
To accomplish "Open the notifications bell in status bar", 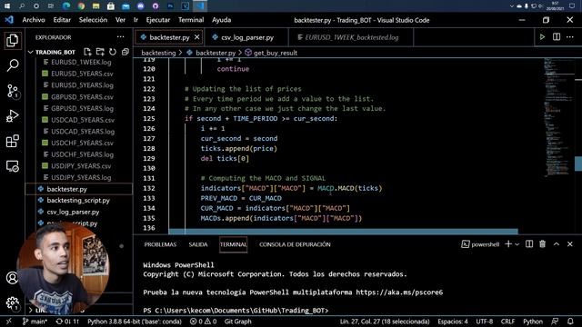I will (x=570, y=322).
